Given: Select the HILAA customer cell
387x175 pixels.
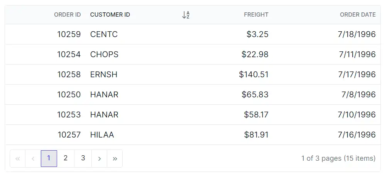Looking at the screenshot, I should [102, 135].
